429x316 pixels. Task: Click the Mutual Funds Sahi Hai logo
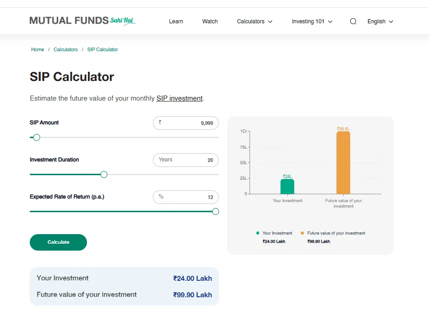point(82,21)
